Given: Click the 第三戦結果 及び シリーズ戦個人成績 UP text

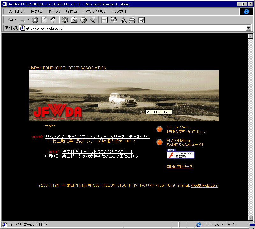Looking at the screenshot, I should click(91, 141).
